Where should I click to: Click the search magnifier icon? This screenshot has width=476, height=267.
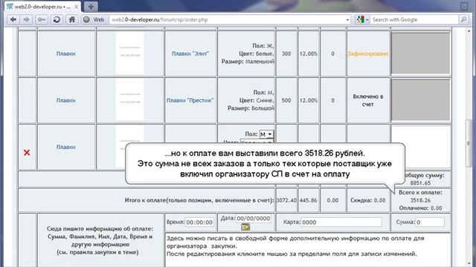[463, 20]
